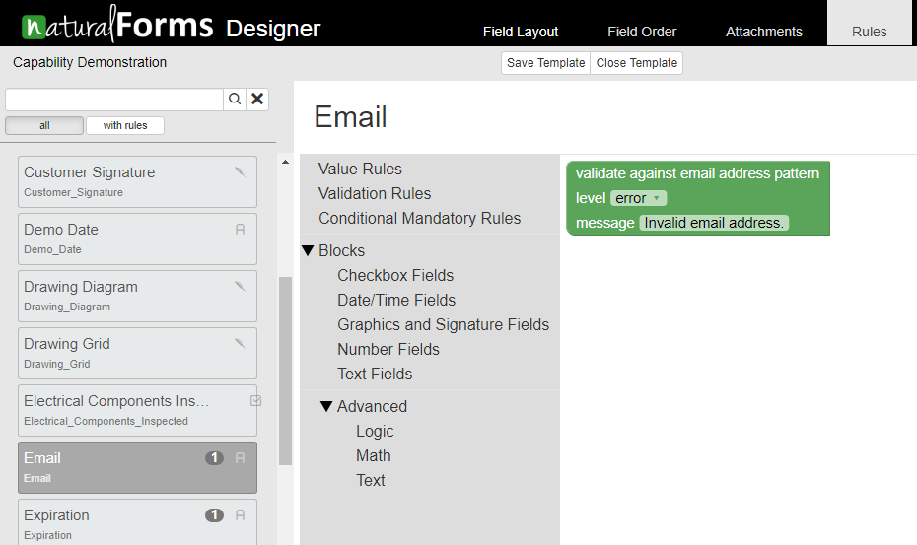The height and width of the screenshot is (545, 917).
Task: Click the Email heading
Action: [x=350, y=117]
